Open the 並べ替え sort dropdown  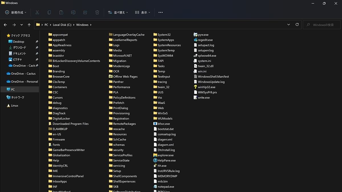pos(118,13)
